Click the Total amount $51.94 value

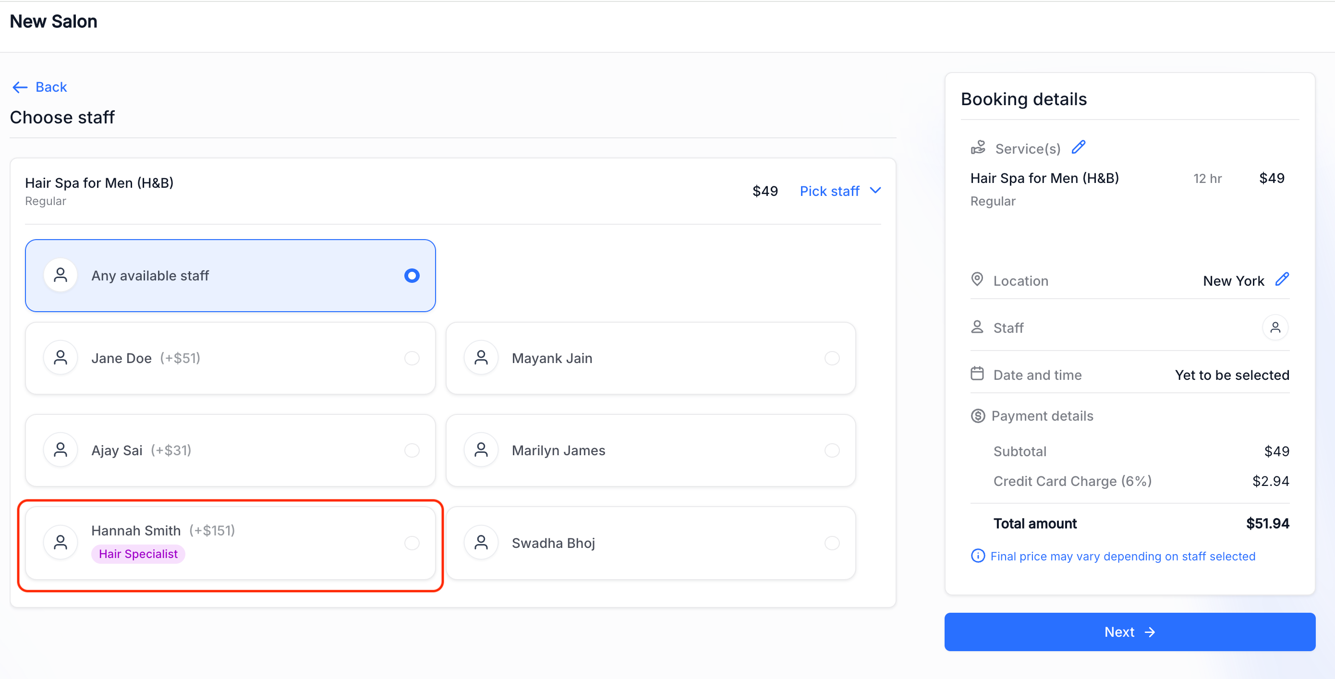point(1268,523)
